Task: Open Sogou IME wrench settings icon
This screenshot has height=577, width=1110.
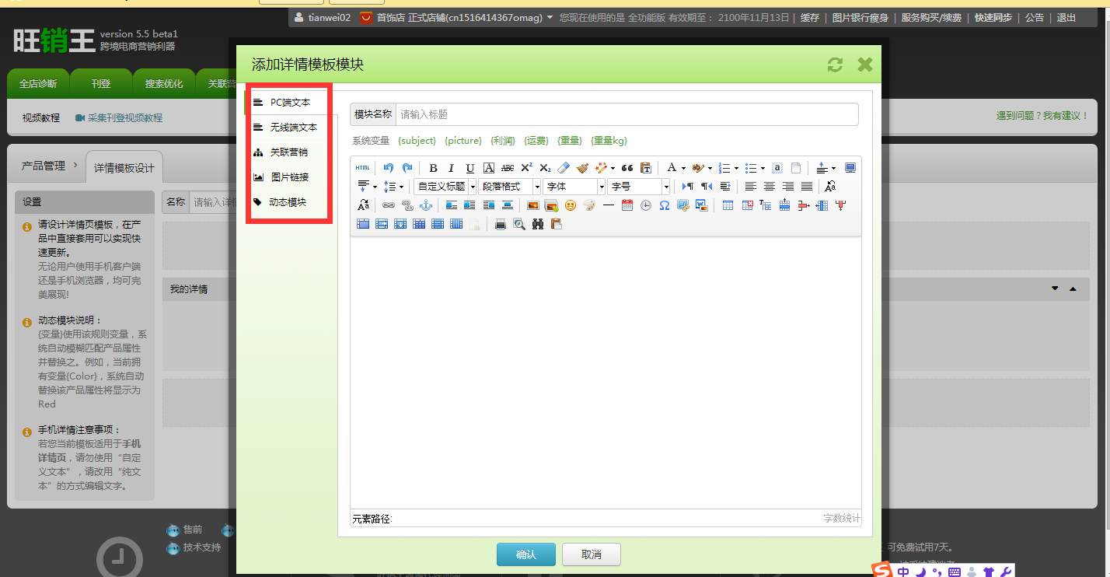Action: click(x=1005, y=572)
